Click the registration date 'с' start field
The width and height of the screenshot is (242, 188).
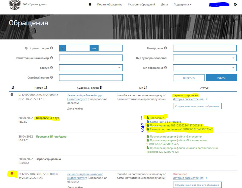pos(78,48)
